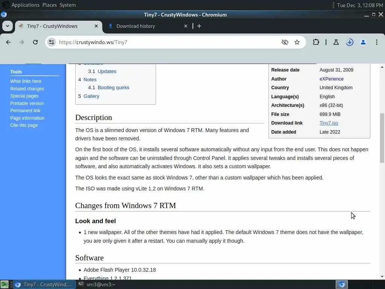Screen dimensions: 385x289
Task: Download Tiny7.iso from infobox
Action: (x=329, y=123)
